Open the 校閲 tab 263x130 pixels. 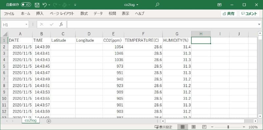[x=112, y=13]
